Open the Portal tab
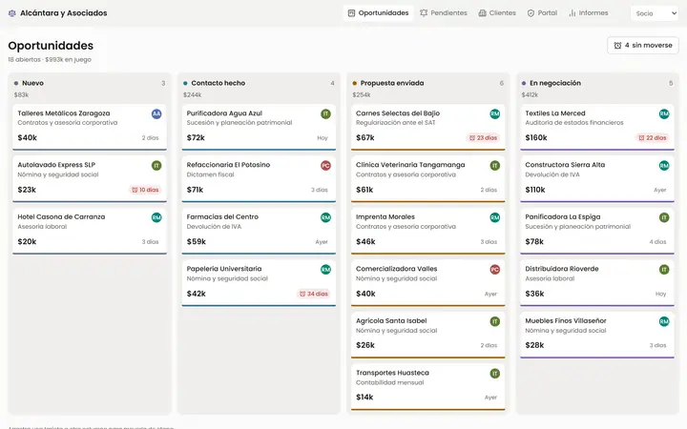This screenshot has height=429, width=687. click(x=542, y=13)
